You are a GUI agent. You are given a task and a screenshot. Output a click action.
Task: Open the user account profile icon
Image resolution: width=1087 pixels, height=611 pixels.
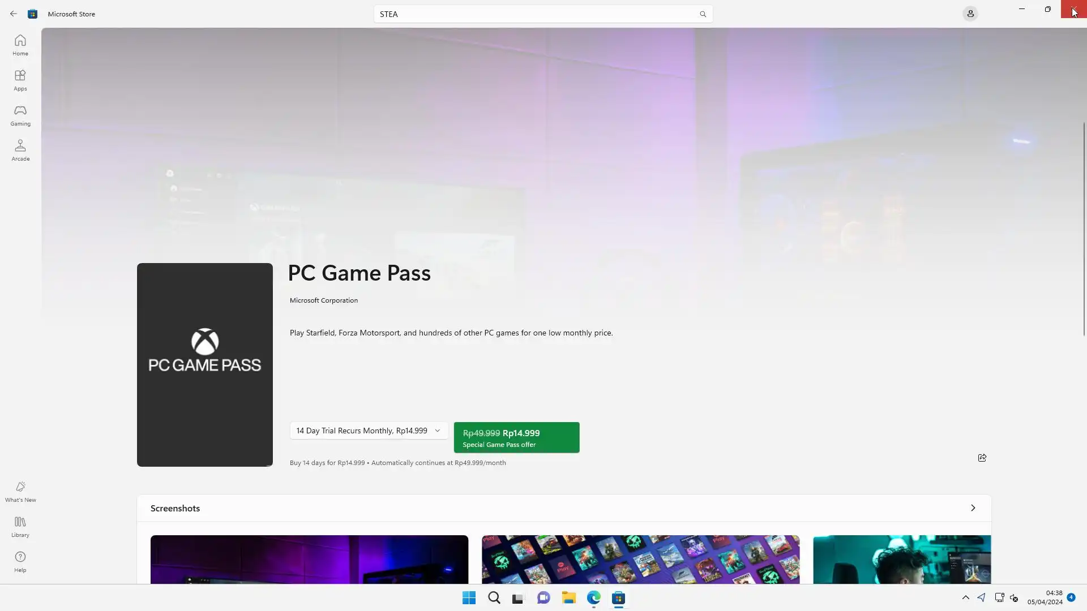tap(970, 14)
